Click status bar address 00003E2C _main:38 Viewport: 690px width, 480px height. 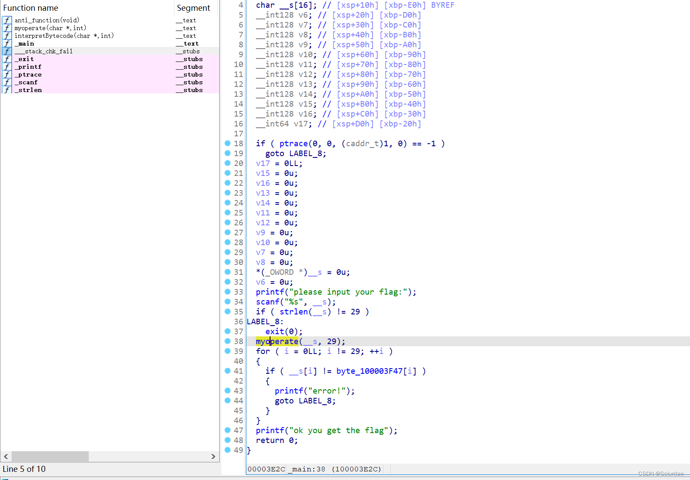pyautogui.click(x=314, y=469)
